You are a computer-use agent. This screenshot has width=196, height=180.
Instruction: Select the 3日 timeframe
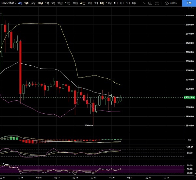pos(127,3)
